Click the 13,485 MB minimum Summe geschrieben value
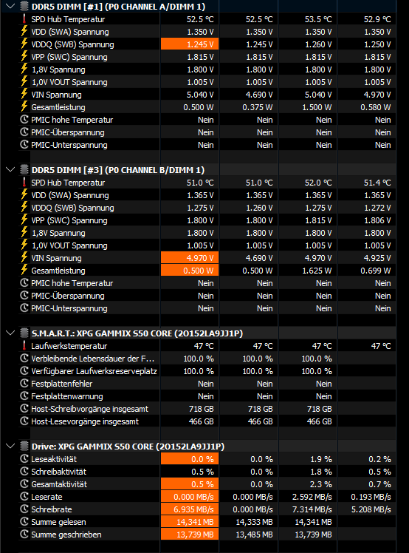409x553 pixels. [254, 535]
